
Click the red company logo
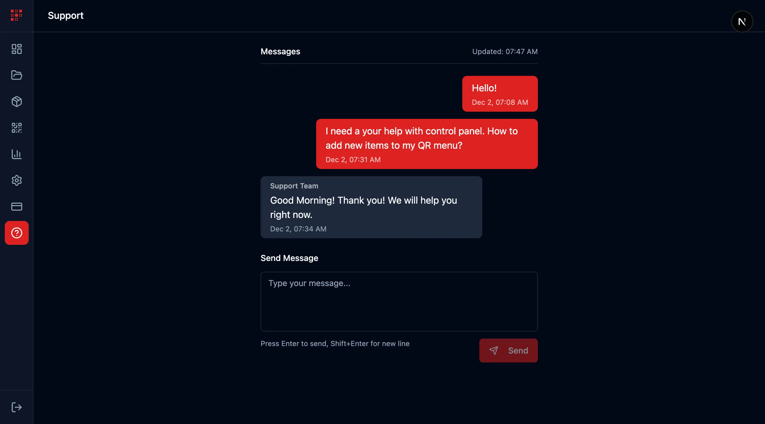pos(16,15)
